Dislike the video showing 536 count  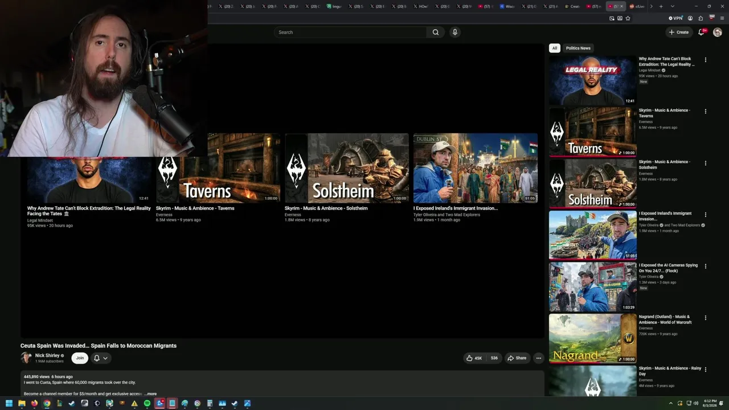point(494,358)
